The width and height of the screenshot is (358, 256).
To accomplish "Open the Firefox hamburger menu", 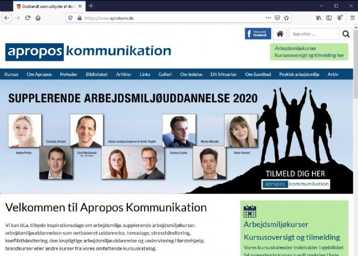I will point(352,17).
